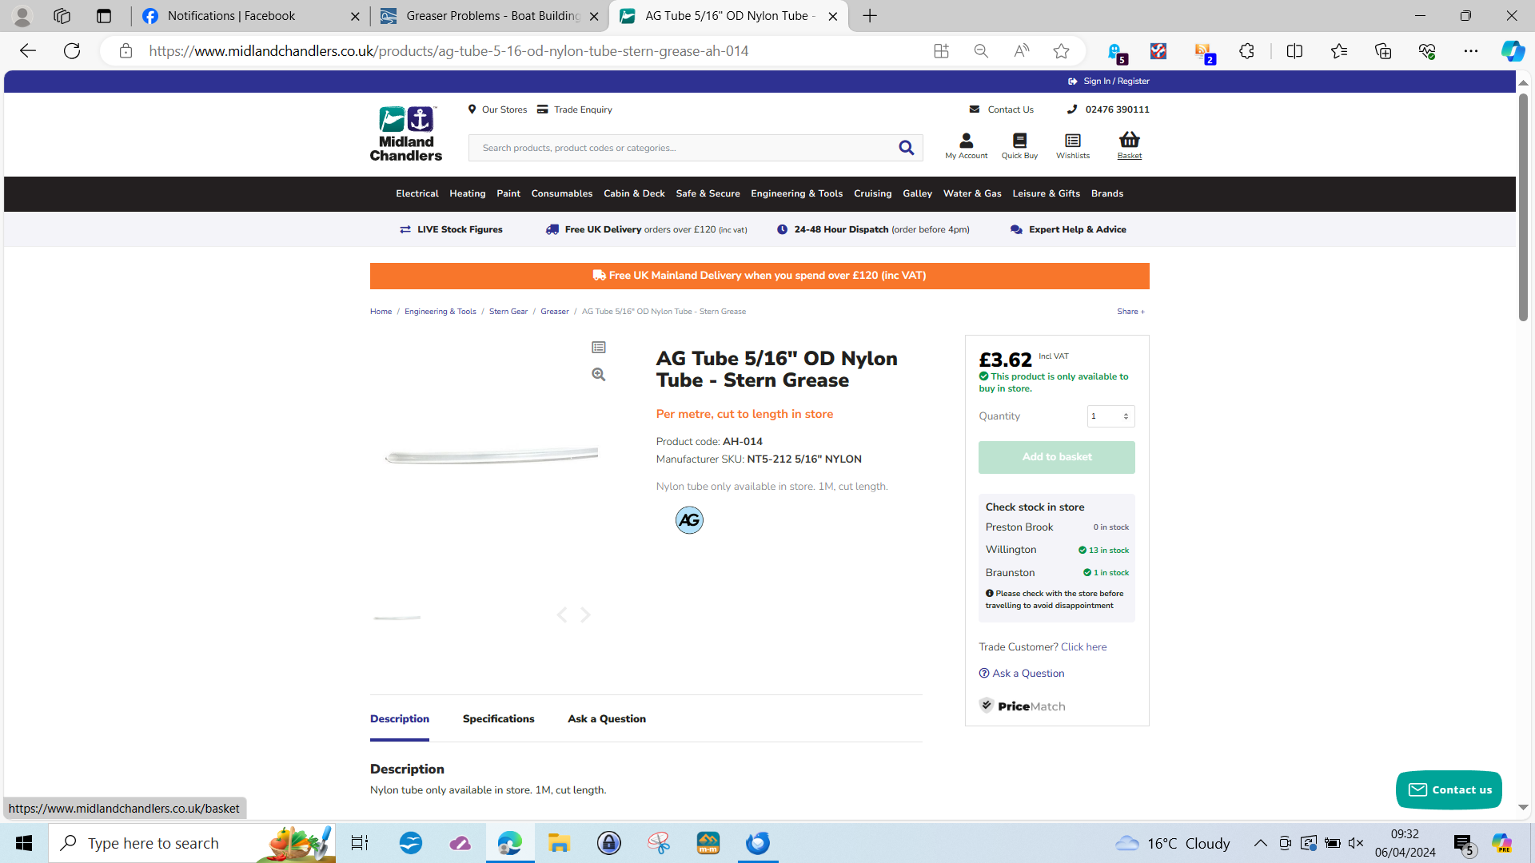Open the Basket icon
1535x863 pixels.
pyautogui.click(x=1129, y=146)
